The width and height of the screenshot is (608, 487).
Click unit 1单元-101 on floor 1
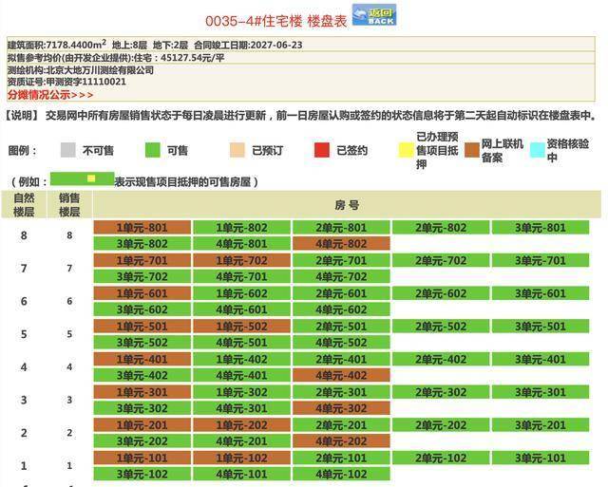click(x=142, y=459)
